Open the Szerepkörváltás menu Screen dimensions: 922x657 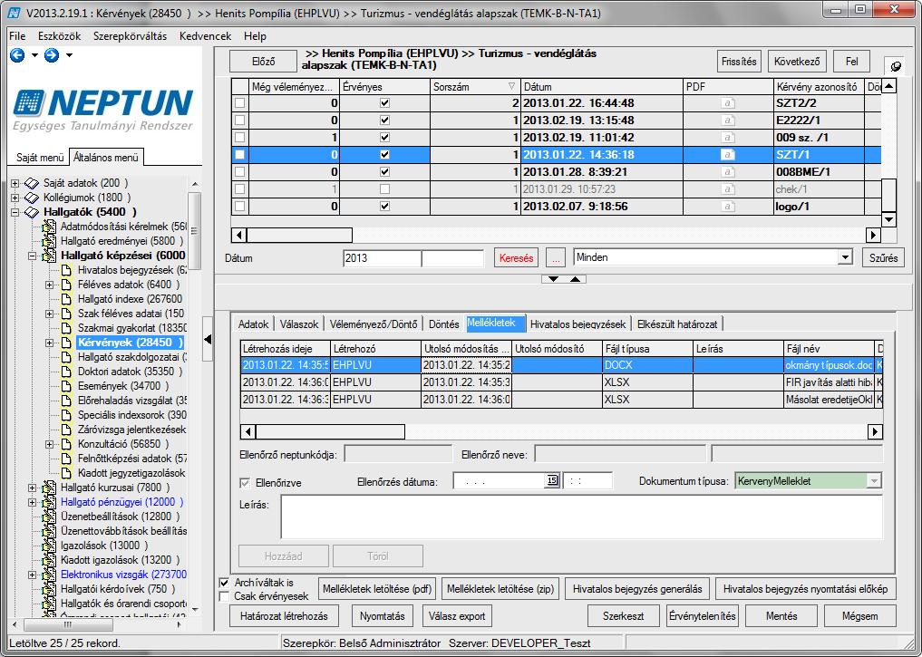click(x=130, y=36)
